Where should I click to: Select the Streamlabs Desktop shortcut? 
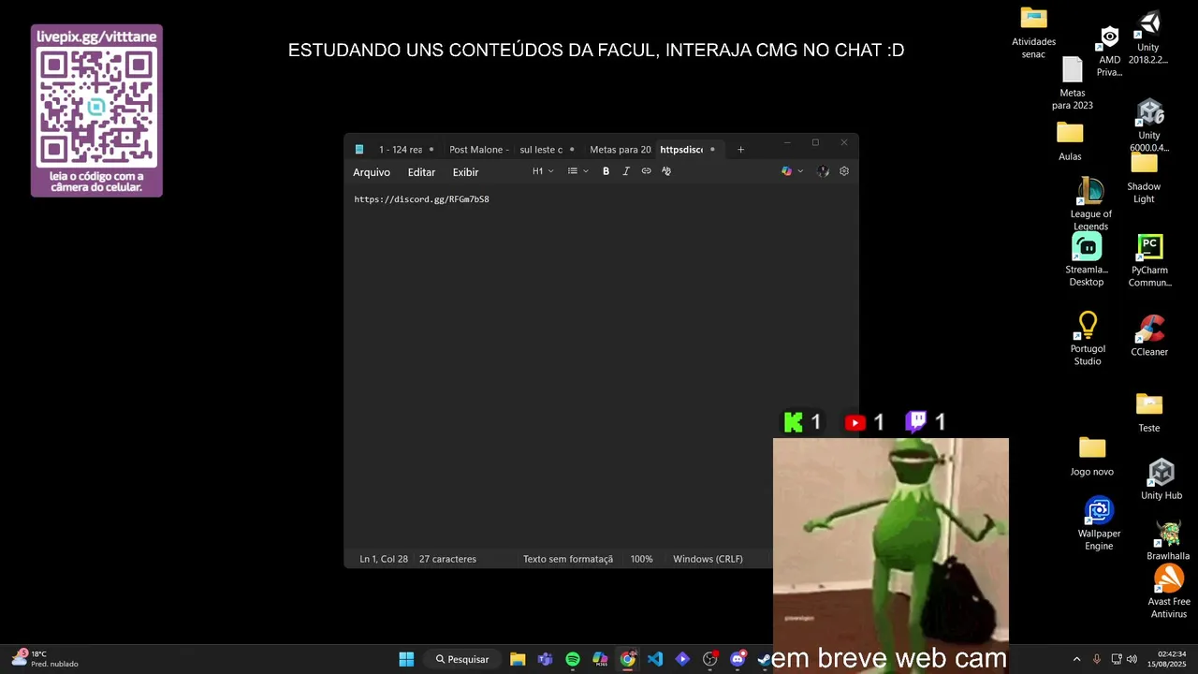tap(1087, 260)
